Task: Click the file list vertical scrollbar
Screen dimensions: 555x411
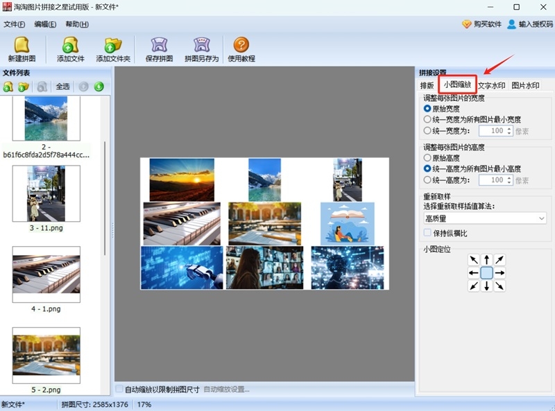Action: [x=105, y=198]
